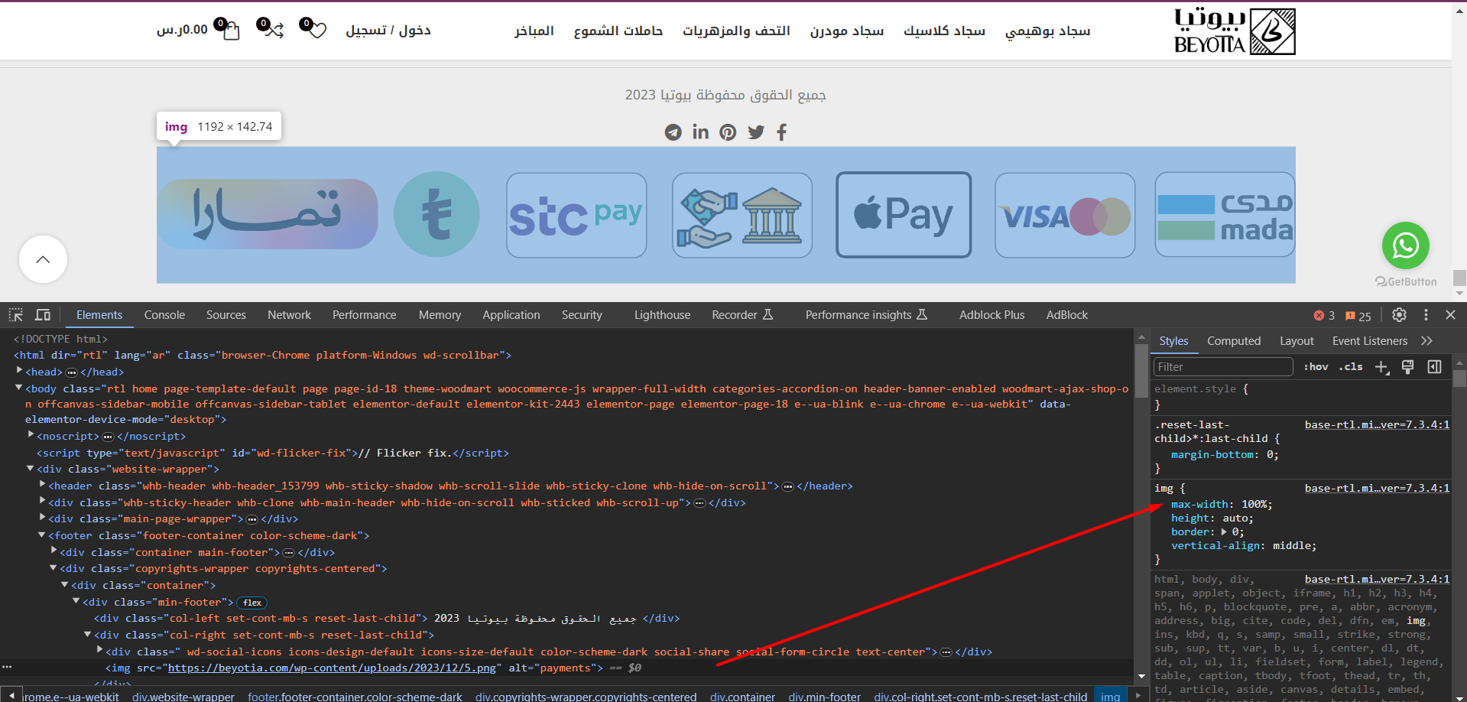The image size is (1467, 702).
Task: Open the compare products icon
Action: [x=274, y=31]
